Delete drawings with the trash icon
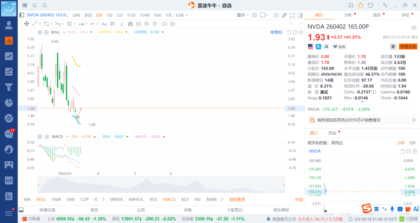Viewport: 420px width, 223px height. click(x=154, y=24)
